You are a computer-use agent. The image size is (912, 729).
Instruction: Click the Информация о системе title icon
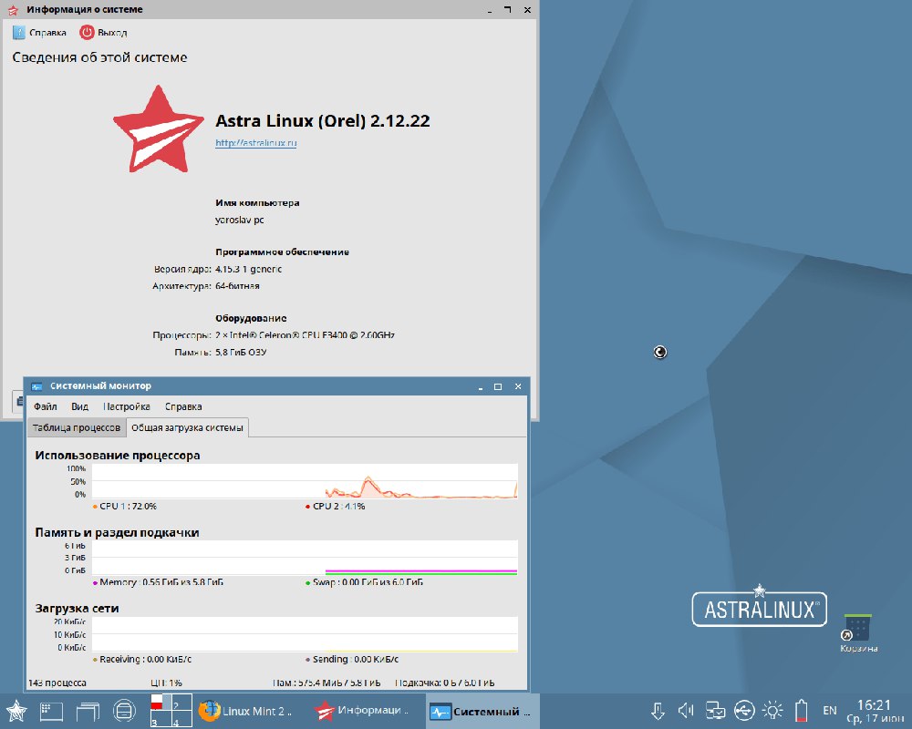(x=13, y=10)
